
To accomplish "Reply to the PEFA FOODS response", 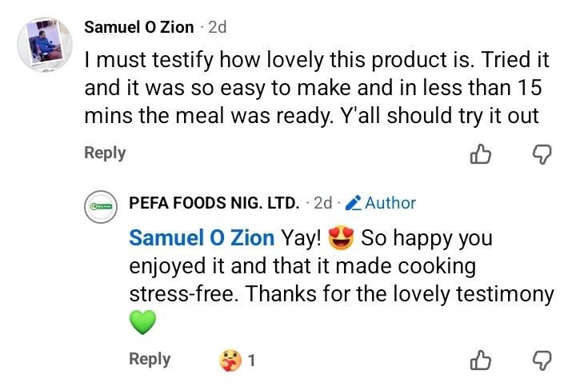I will point(150,360).
